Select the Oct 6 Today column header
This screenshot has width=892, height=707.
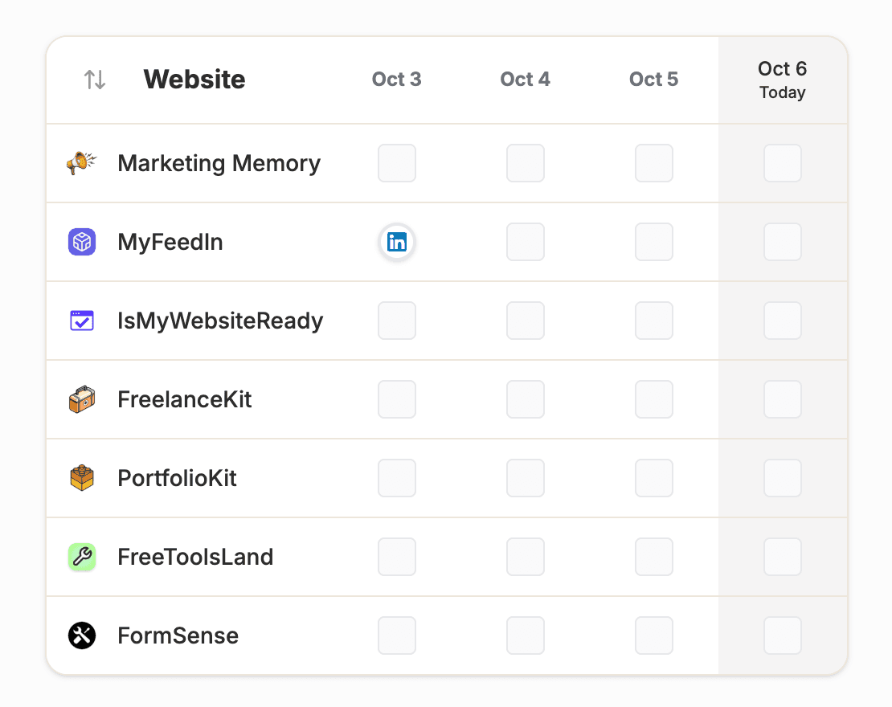pos(782,80)
